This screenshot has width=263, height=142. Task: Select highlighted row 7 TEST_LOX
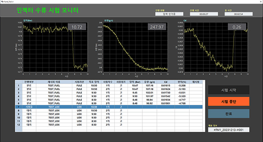109,107
